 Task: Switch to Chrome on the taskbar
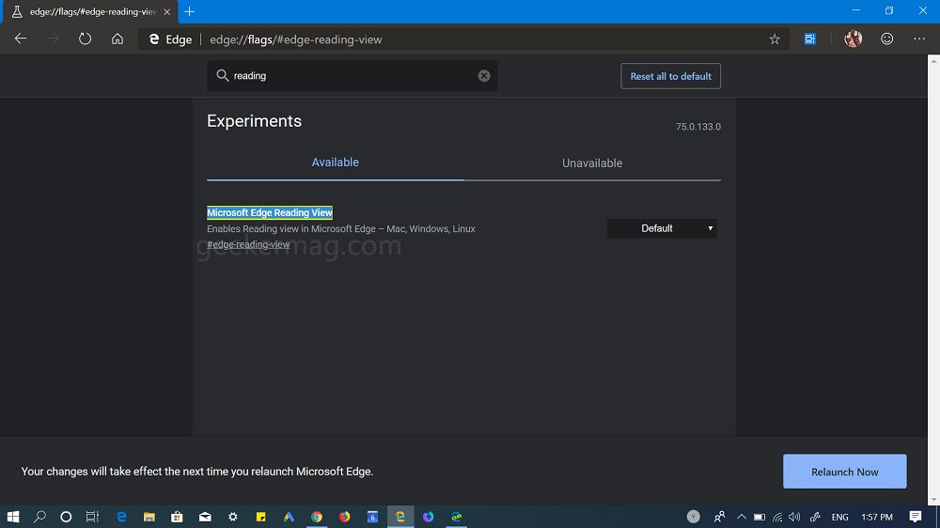coord(317,517)
